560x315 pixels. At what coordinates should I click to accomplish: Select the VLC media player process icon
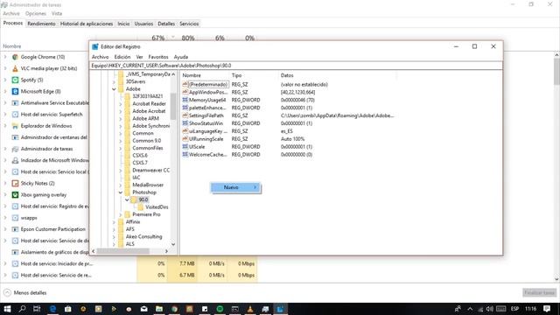(15, 68)
